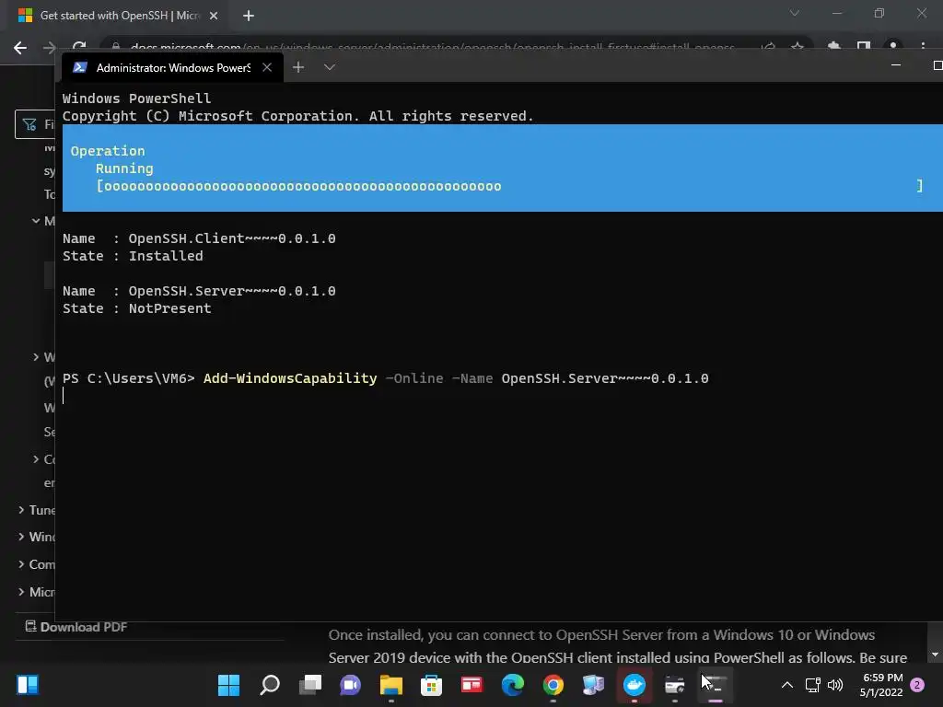Switch to Windows Terminal on taskbar
This screenshot has width=943, height=707.
point(715,685)
